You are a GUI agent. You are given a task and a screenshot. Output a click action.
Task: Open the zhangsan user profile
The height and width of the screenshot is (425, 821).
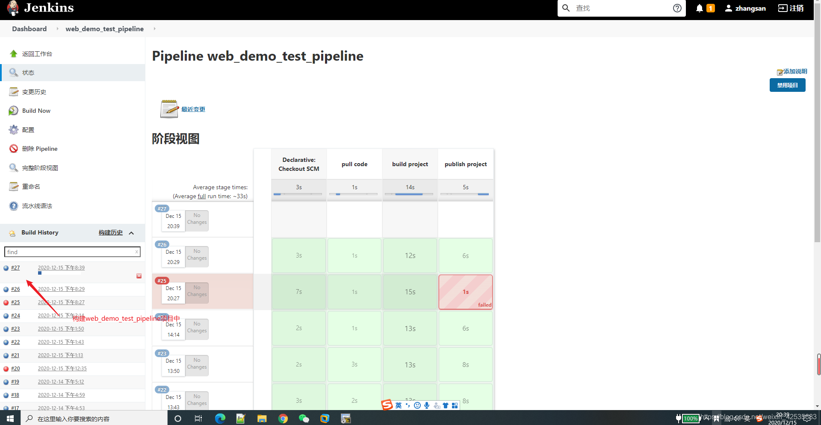click(745, 8)
